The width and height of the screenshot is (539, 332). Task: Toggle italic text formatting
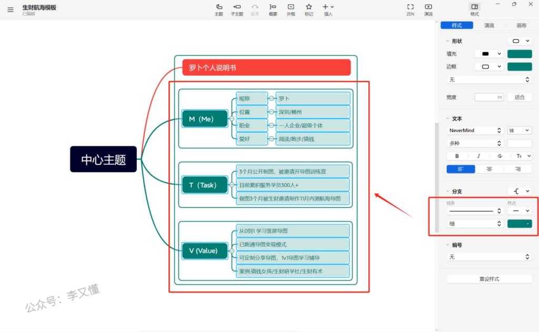[x=478, y=156]
